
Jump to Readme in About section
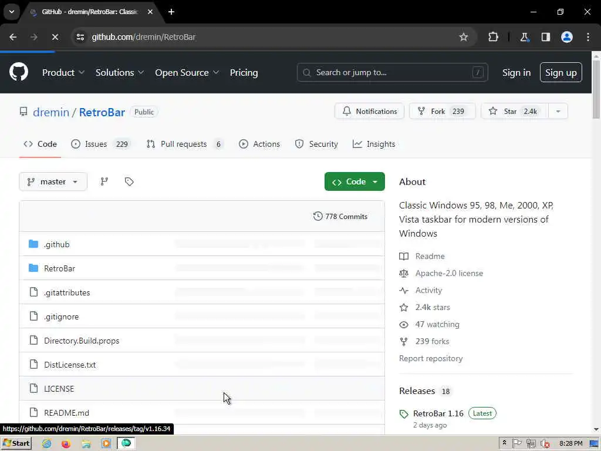coord(422,256)
